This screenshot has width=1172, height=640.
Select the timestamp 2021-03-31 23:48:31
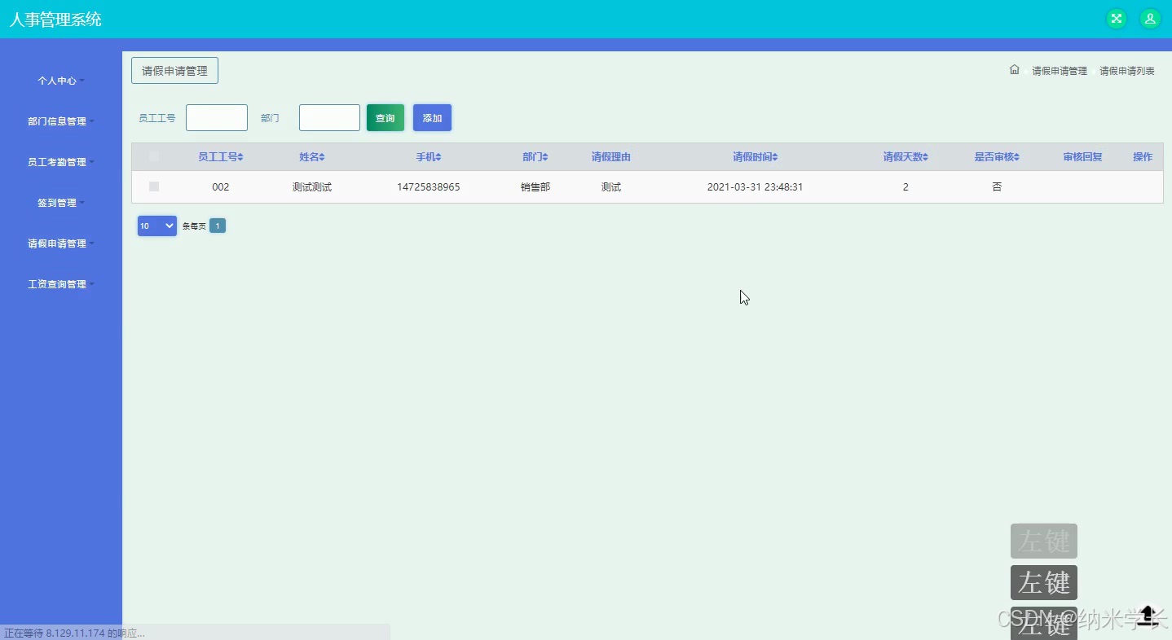755,187
